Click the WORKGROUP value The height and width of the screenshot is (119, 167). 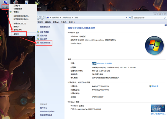click(98, 97)
